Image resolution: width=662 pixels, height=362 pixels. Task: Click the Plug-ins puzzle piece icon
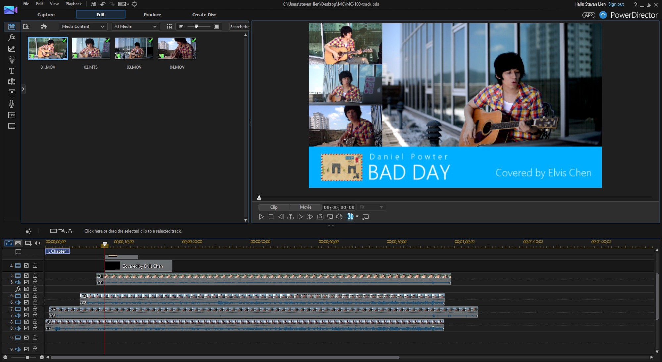tap(44, 26)
